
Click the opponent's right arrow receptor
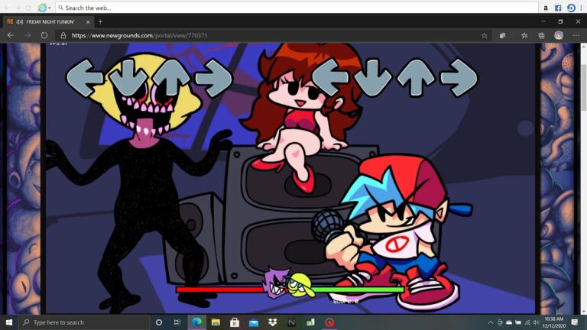(x=214, y=78)
